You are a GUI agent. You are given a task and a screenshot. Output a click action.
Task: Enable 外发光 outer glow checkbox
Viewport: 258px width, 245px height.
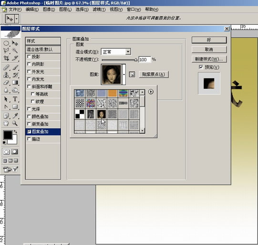point(29,72)
